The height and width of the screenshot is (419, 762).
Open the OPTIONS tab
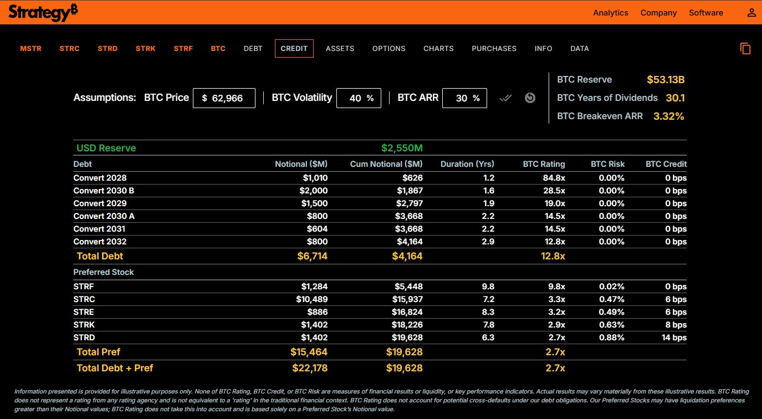389,49
